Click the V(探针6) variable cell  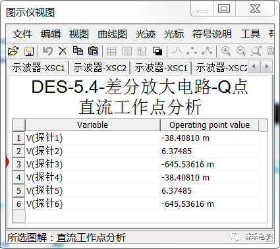click(x=93, y=204)
